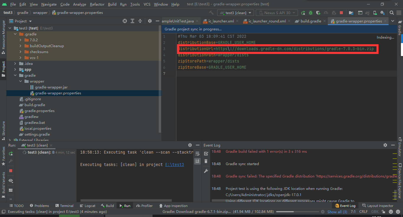Open the AVD Manager device icon

point(375,13)
